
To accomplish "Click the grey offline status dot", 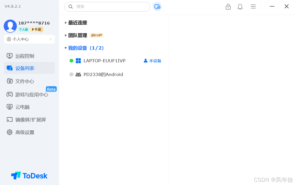I will (x=71, y=74).
